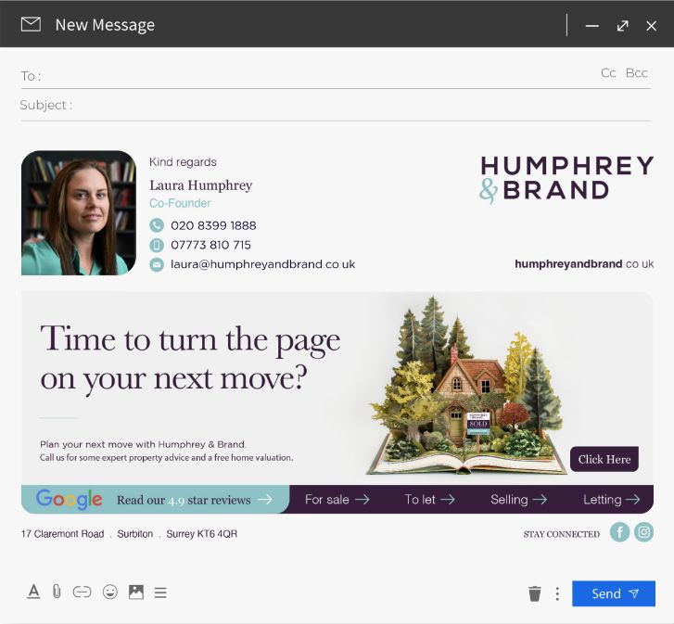Click the pop-up book house image
The width and height of the screenshot is (674, 624).
(x=466, y=385)
